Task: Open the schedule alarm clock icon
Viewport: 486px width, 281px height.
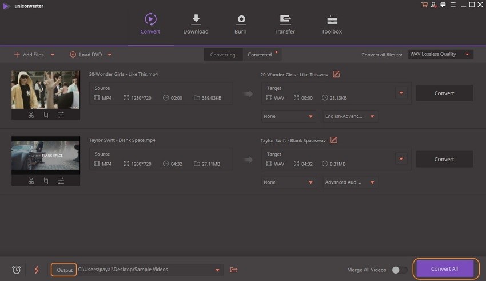Action: (x=17, y=270)
